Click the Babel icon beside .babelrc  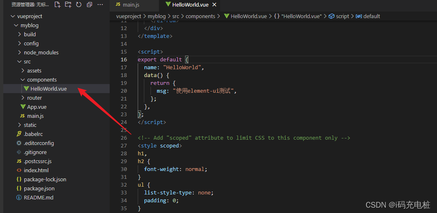tap(19, 134)
